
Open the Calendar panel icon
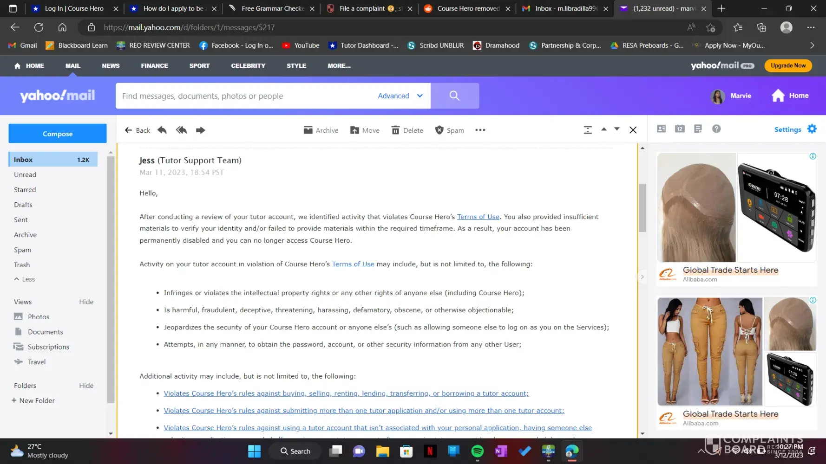[x=680, y=129]
